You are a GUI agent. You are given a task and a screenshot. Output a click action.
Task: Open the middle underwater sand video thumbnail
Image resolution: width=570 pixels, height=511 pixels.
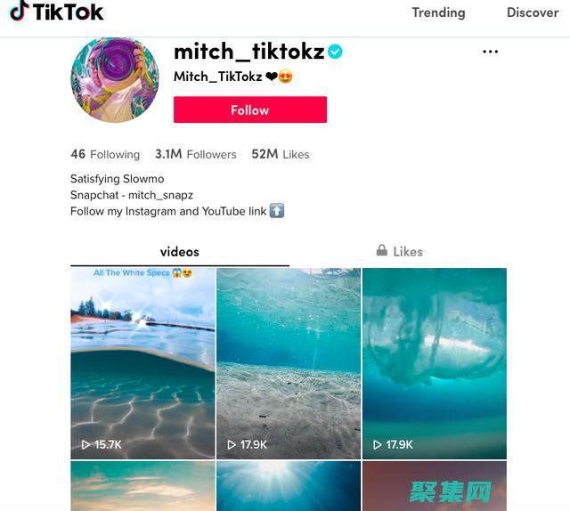pyautogui.click(x=289, y=363)
